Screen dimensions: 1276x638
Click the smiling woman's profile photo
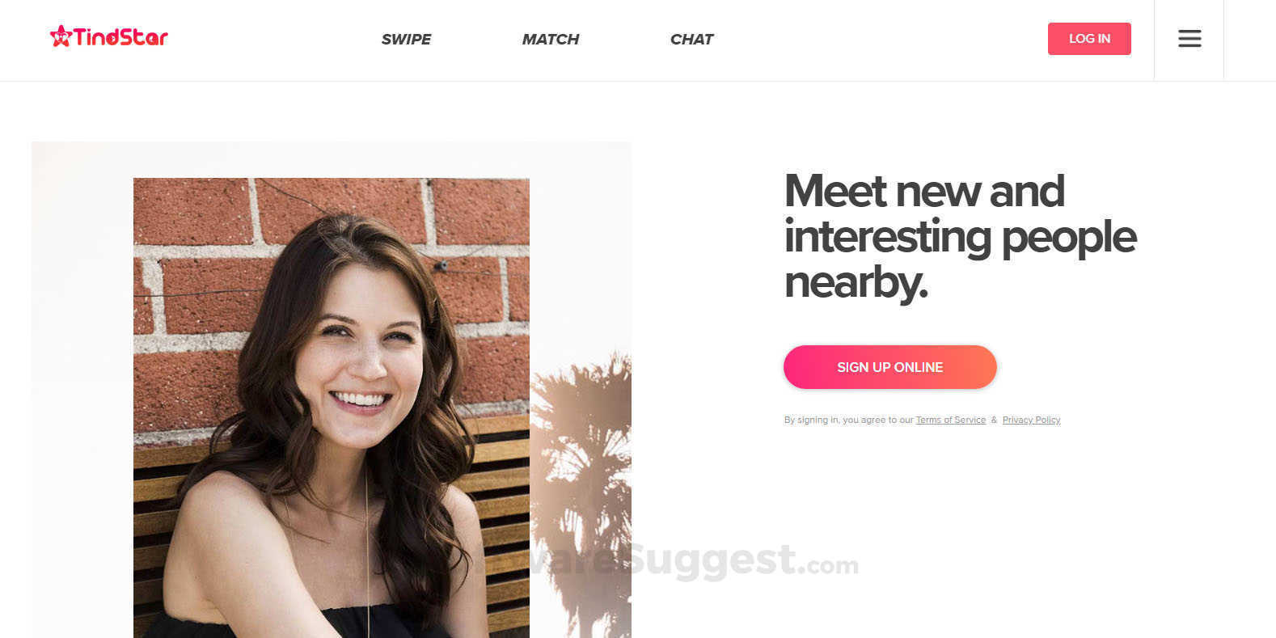[332, 408]
